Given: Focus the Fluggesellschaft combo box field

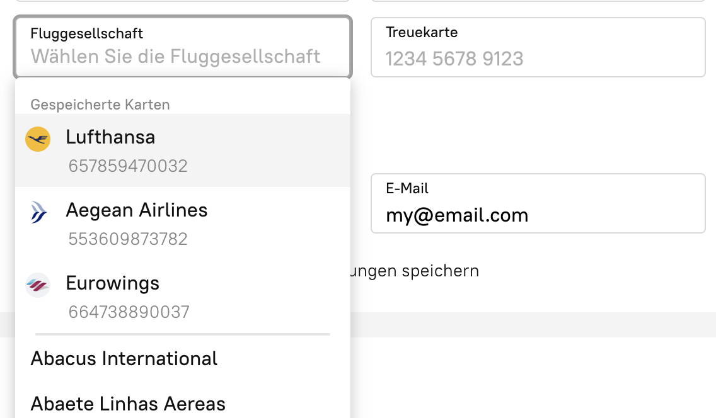Looking at the screenshot, I should click(183, 47).
